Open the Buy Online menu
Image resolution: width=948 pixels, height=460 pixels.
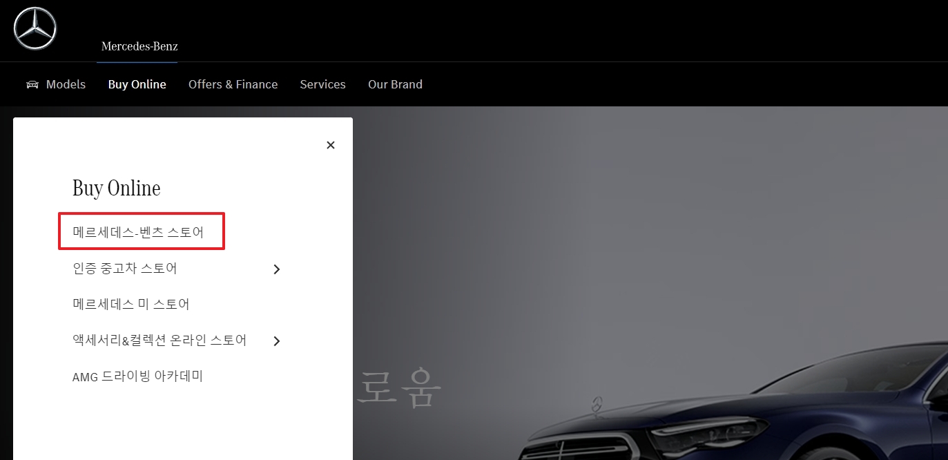(137, 84)
